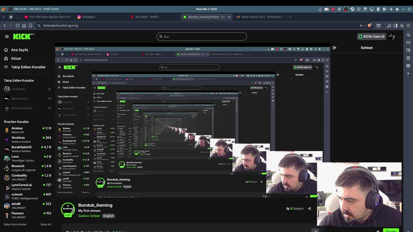Open reading list icon in side panel

(x=408, y=66)
